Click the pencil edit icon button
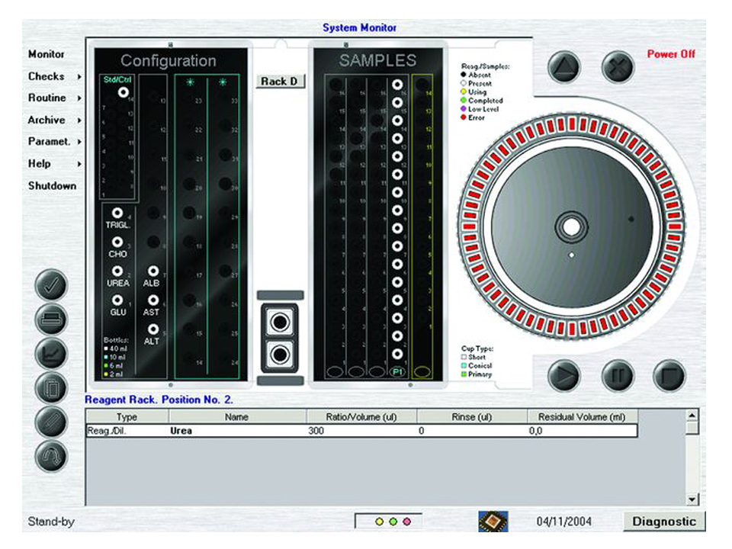The height and width of the screenshot is (549, 732). pos(51,422)
